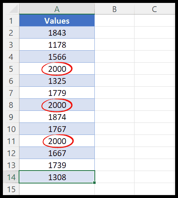Image resolution: width=178 pixels, height=198 pixels.
Task: Click cell containing 1739
Action: (57, 165)
